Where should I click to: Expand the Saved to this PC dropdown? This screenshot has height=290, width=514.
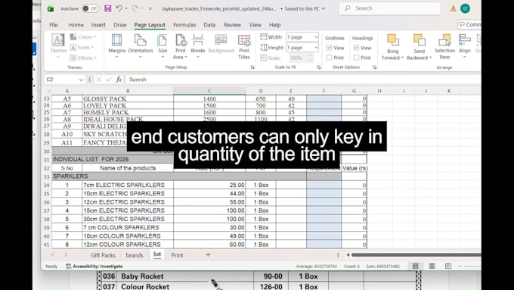click(x=324, y=8)
